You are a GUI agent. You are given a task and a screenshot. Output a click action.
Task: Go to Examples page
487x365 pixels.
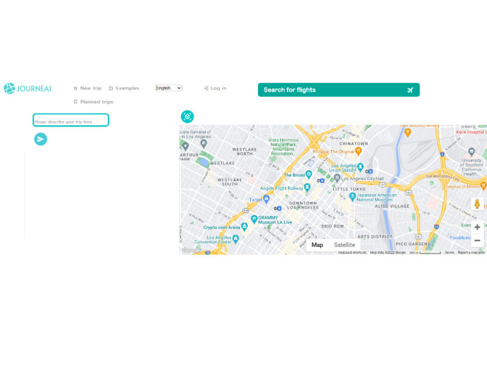pyautogui.click(x=124, y=88)
